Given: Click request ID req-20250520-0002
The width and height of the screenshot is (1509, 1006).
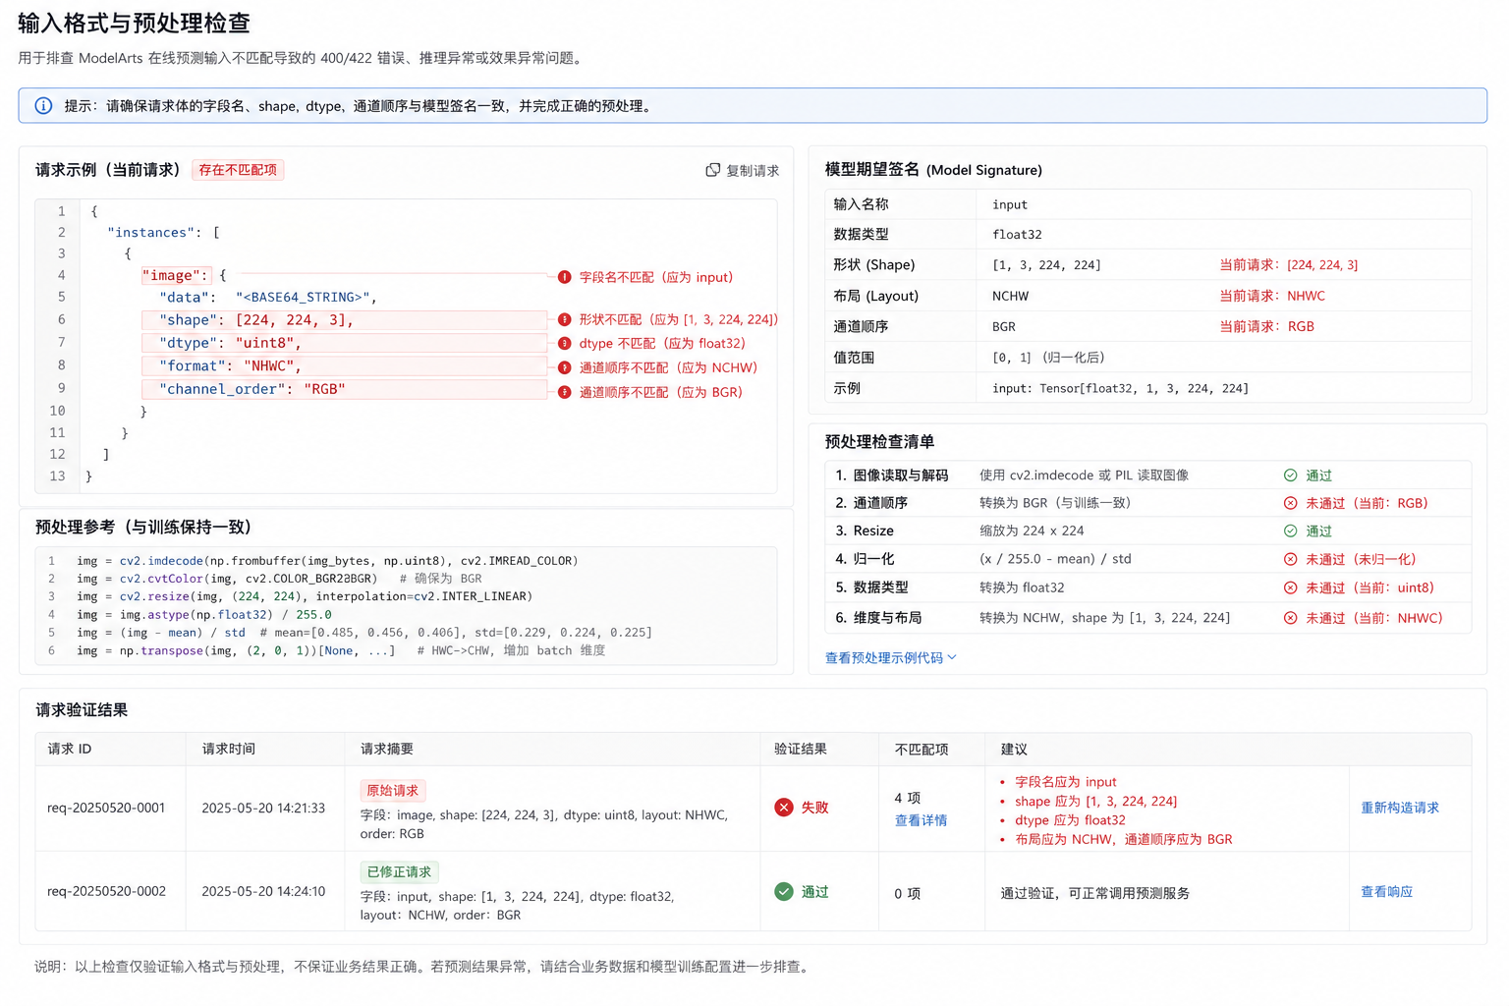Looking at the screenshot, I should (106, 891).
